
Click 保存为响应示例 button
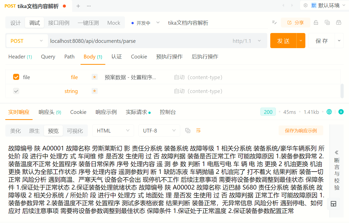click(301, 131)
